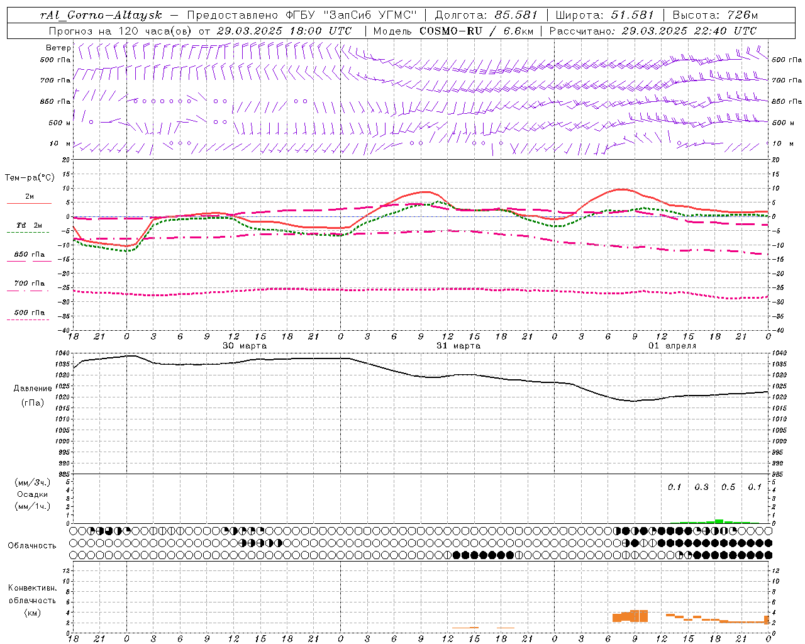Click the computed time Рассчитано: 29.03.2025 22:40 UTC
The image size is (805, 644).
point(653,31)
